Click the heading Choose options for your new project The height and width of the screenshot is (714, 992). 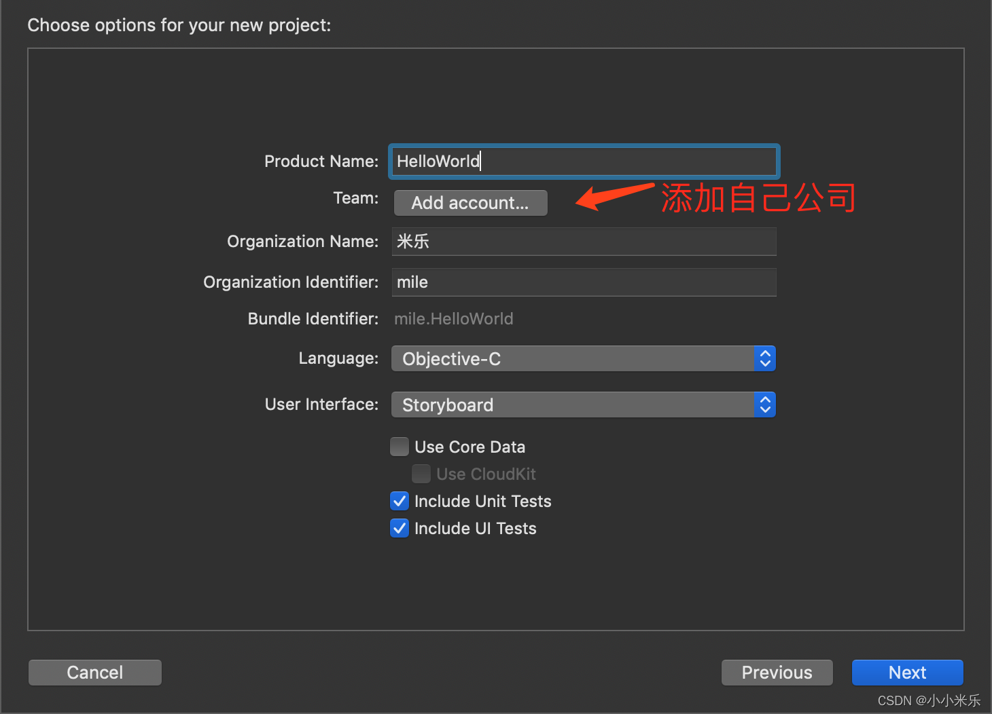179,25
